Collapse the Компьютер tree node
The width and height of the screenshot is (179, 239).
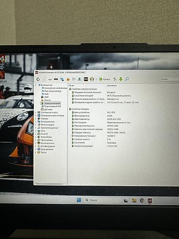36,85
